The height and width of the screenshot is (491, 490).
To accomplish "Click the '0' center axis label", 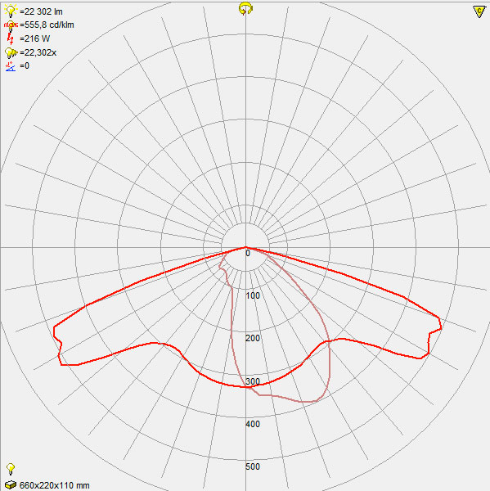I will click(x=248, y=254).
